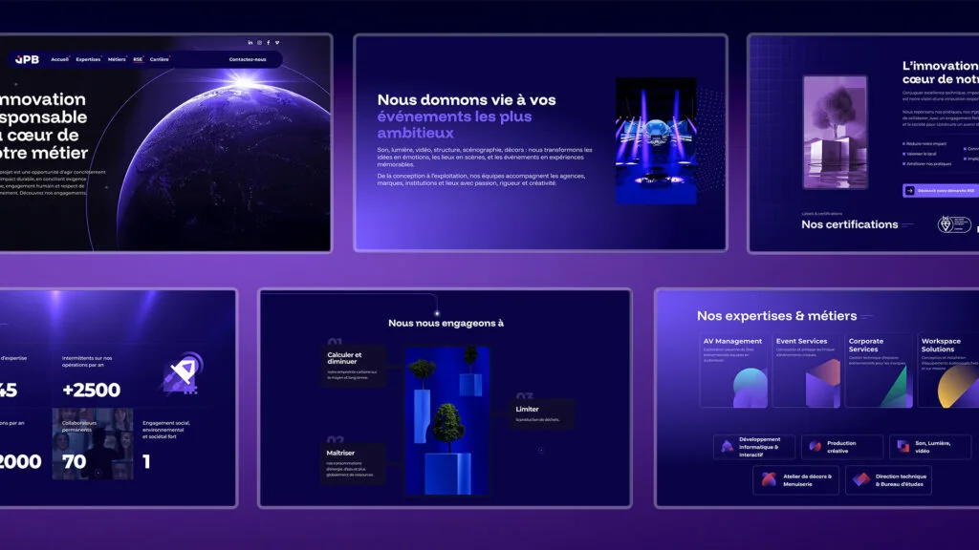The height and width of the screenshot is (550, 979).
Task: Click the Nos certifications heading
Action: [850, 224]
